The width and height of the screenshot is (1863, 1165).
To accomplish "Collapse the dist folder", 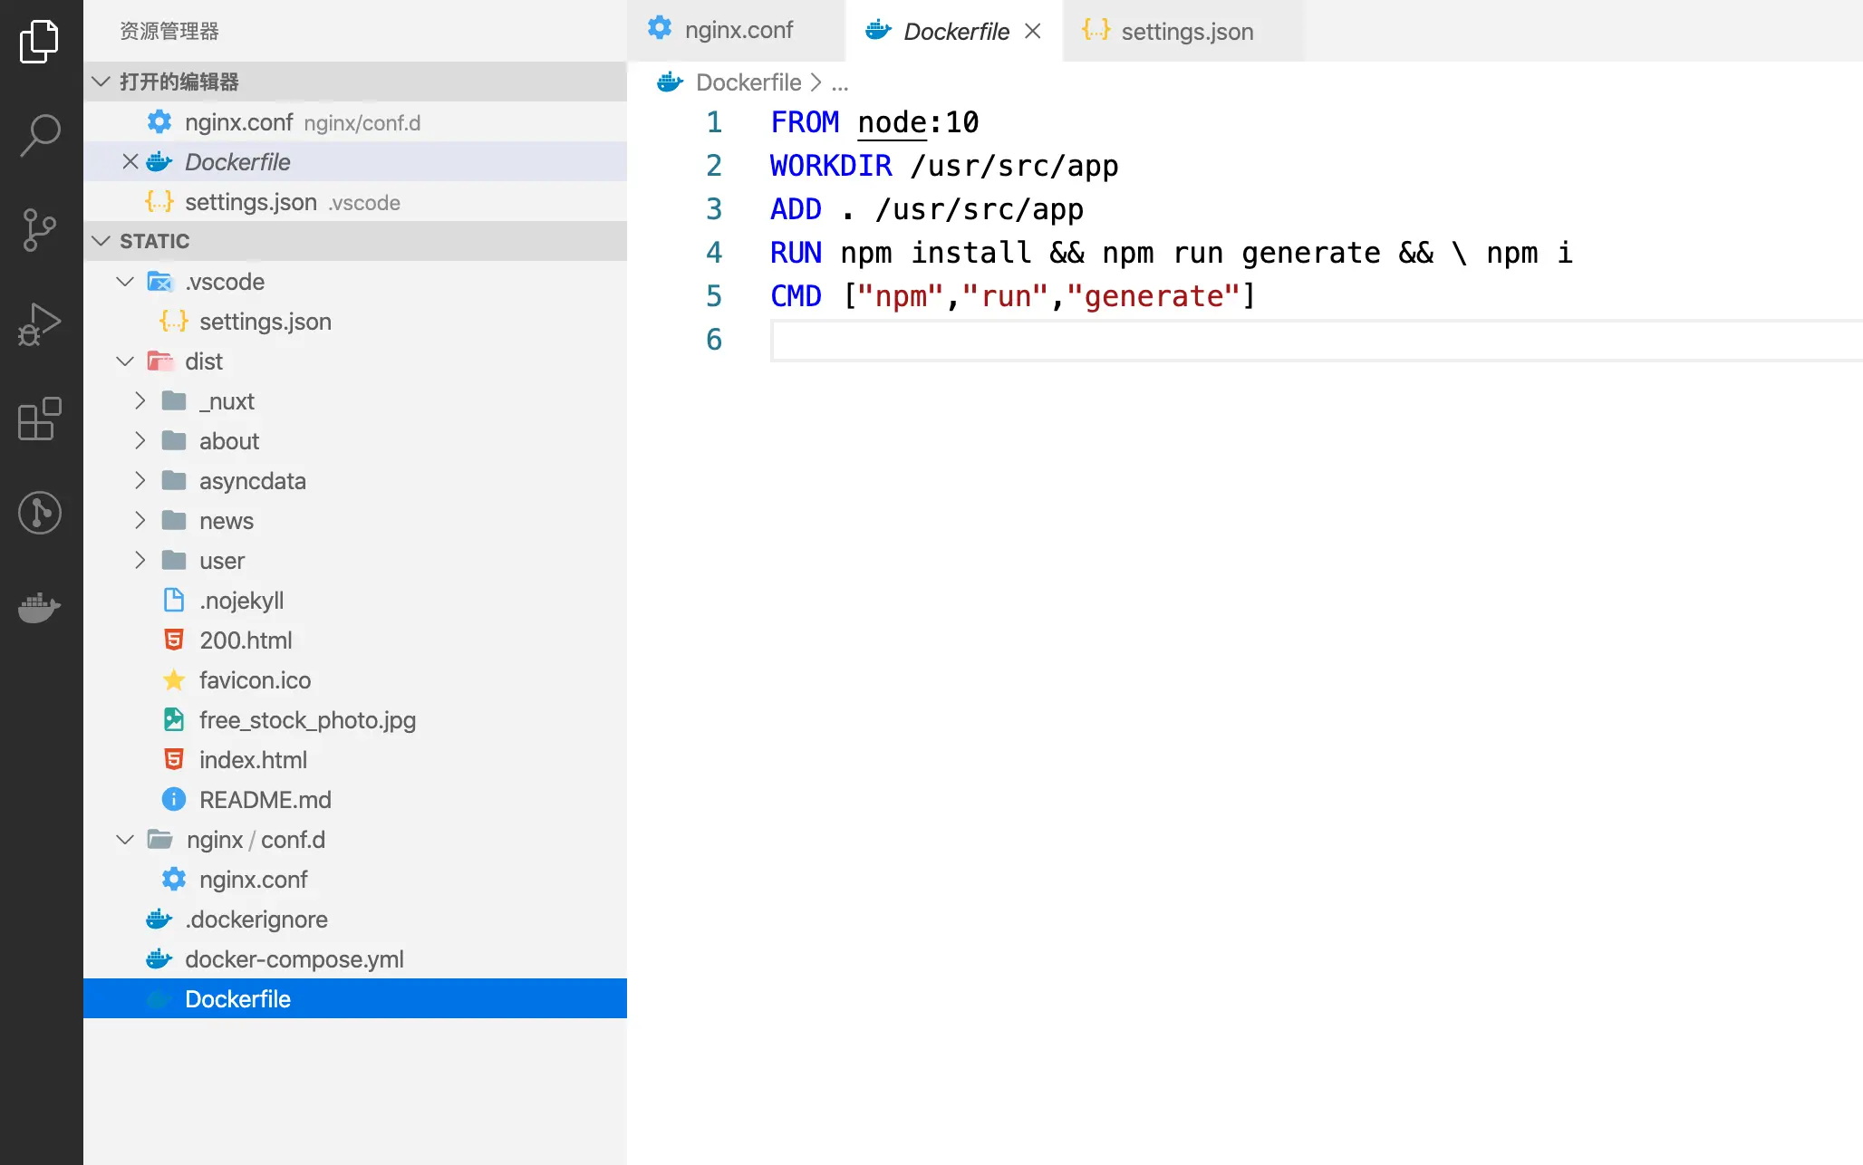I will click(x=125, y=361).
